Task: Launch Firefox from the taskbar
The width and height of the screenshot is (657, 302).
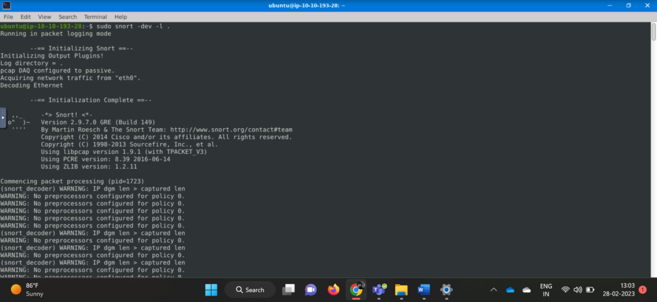Action: tap(333, 290)
